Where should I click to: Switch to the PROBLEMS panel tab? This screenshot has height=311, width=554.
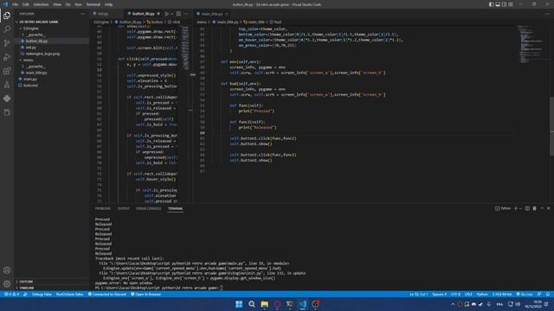[103, 208]
